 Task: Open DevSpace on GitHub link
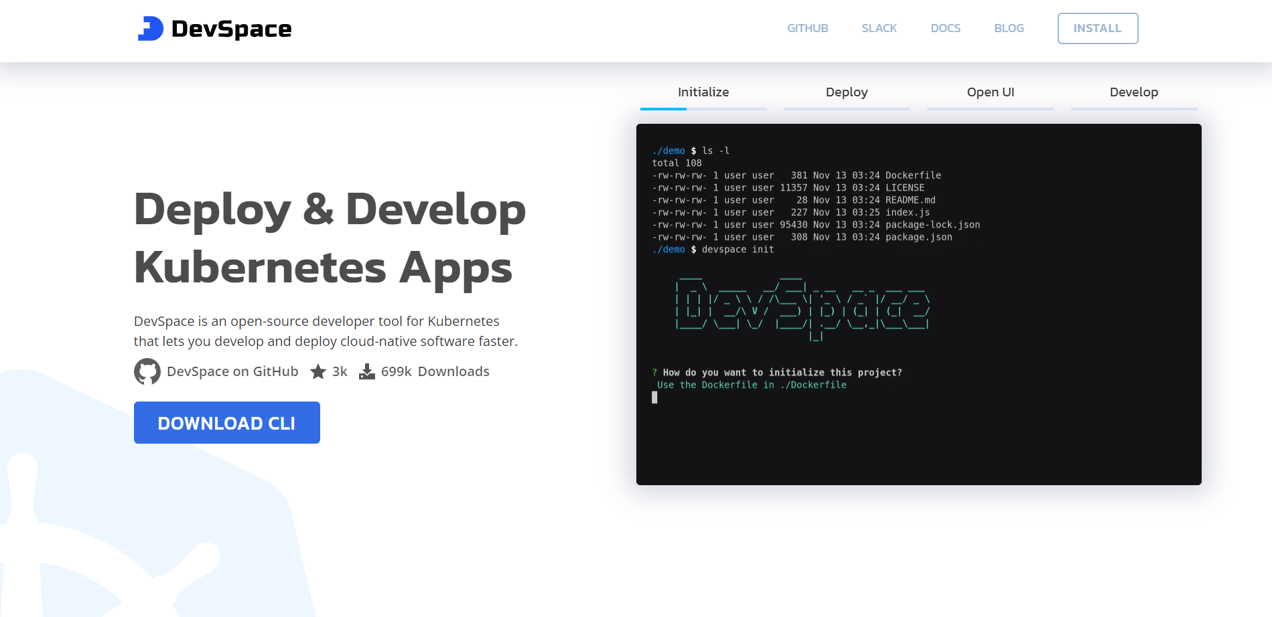pyautogui.click(x=232, y=371)
